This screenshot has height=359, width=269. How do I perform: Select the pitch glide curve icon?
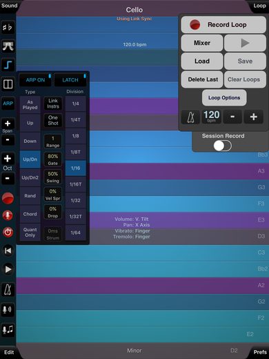tap(8, 65)
